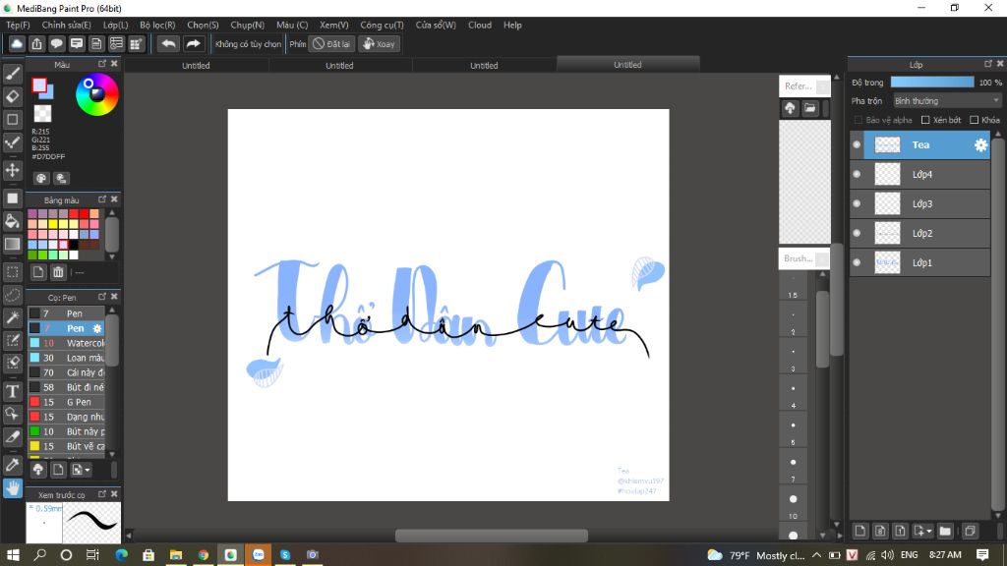Open the Cloud menu
The image size is (1007, 566).
(x=480, y=25)
